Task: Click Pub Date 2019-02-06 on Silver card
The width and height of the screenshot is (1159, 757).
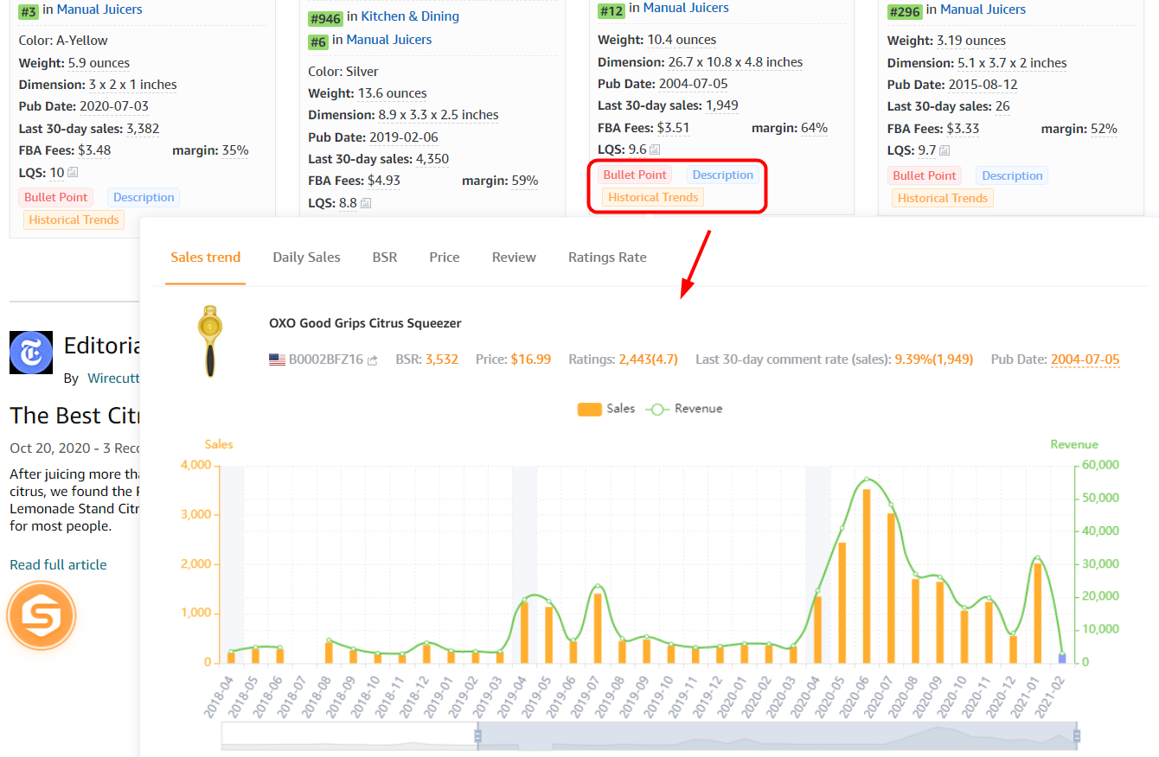Action: point(404,137)
